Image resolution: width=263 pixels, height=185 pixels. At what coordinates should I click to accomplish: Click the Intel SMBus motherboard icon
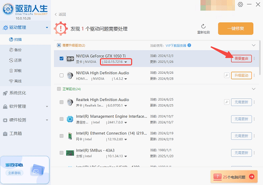70,153
